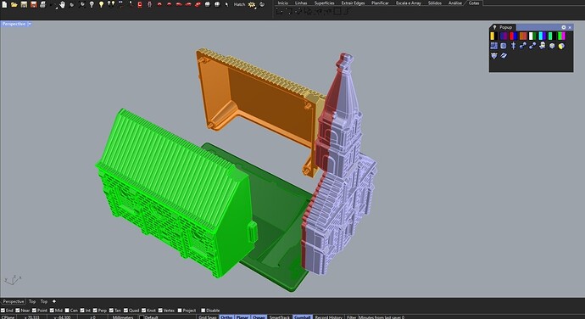The image size is (585, 319).
Task: Toggle the Knot osnap checkbox
Action: (x=143, y=310)
